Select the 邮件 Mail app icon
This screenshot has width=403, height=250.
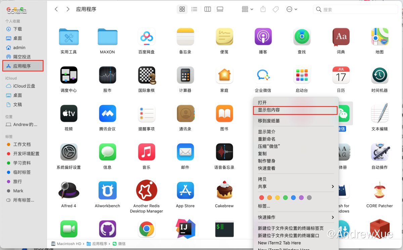tap(185, 152)
